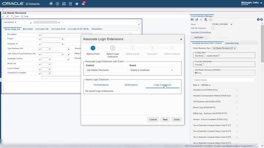The width and height of the screenshot is (264, 148).
Task: Open the Notifications tab in dialog
Action: (x=131, y=85)
